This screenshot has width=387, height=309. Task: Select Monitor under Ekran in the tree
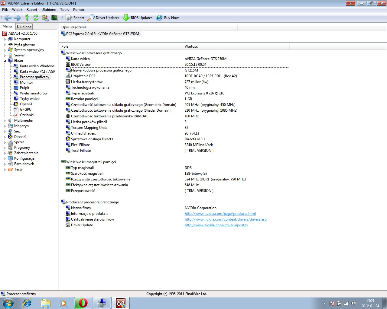click(x=27, y=82)
